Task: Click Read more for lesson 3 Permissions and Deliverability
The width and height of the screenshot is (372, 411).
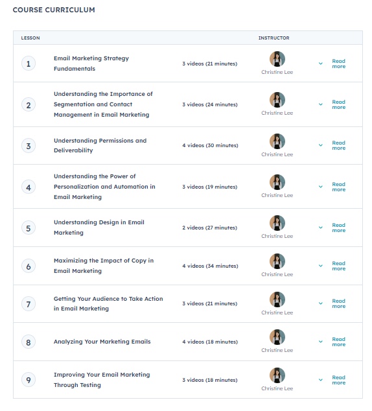Action: (x=339, y=145)
